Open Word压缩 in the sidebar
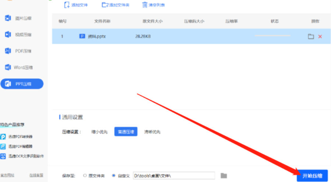The image size is (331, 182). click(x=19, y=68)
